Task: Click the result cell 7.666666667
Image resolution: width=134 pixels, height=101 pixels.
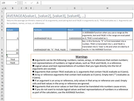Action: pyautogui.click(x=75, y=45)
